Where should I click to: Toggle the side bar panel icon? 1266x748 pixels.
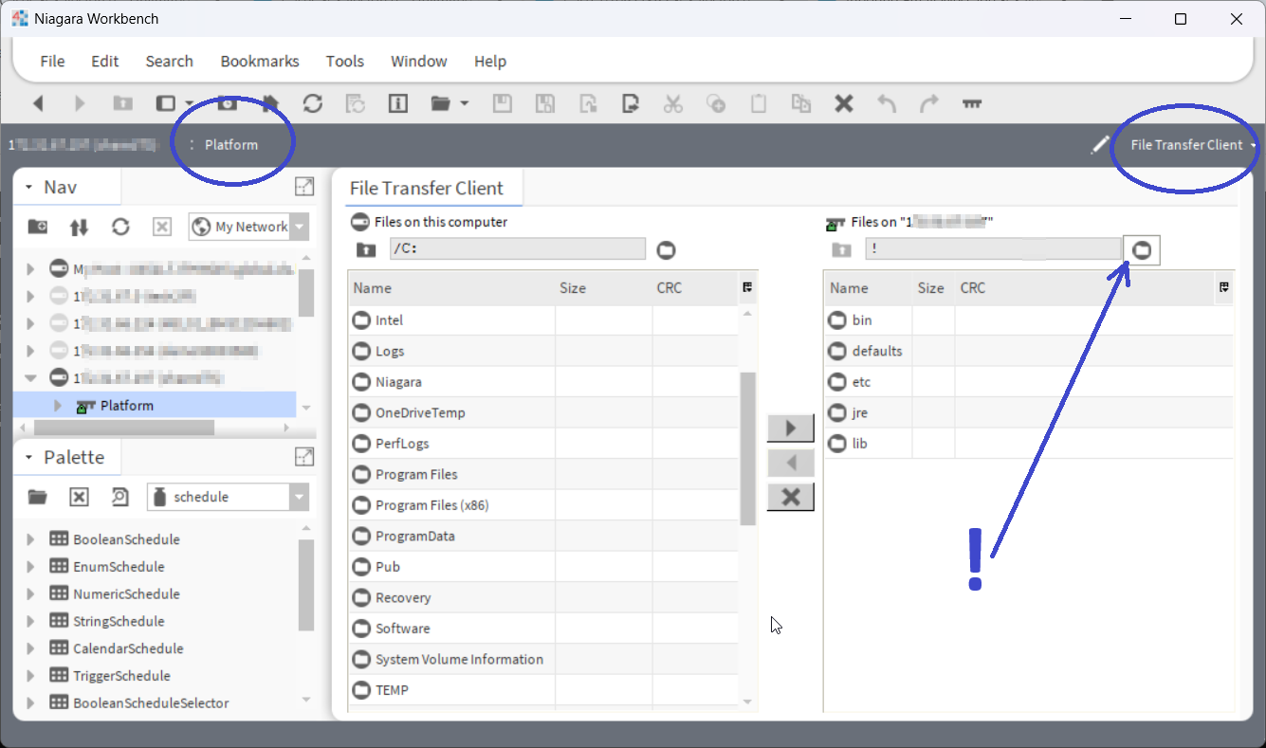pos(166,103)
